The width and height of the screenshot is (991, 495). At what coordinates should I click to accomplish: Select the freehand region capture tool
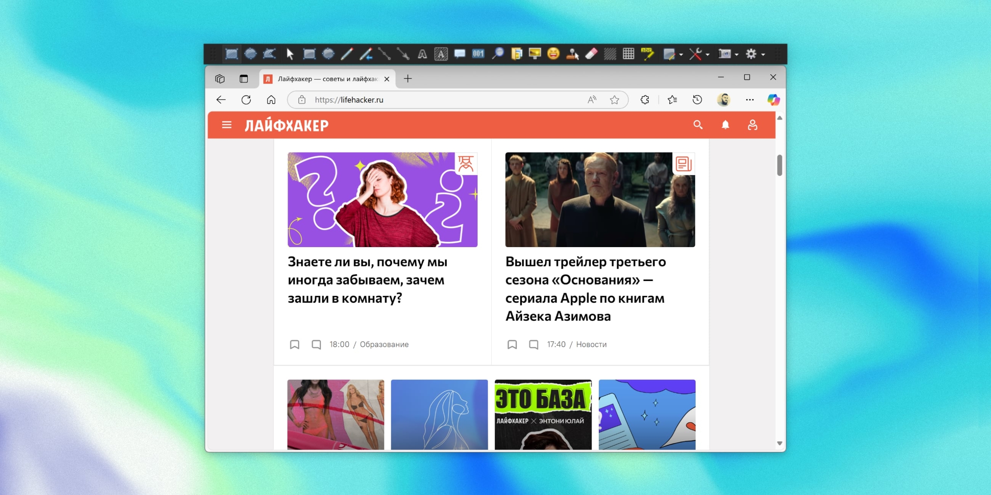click(269, 54)
